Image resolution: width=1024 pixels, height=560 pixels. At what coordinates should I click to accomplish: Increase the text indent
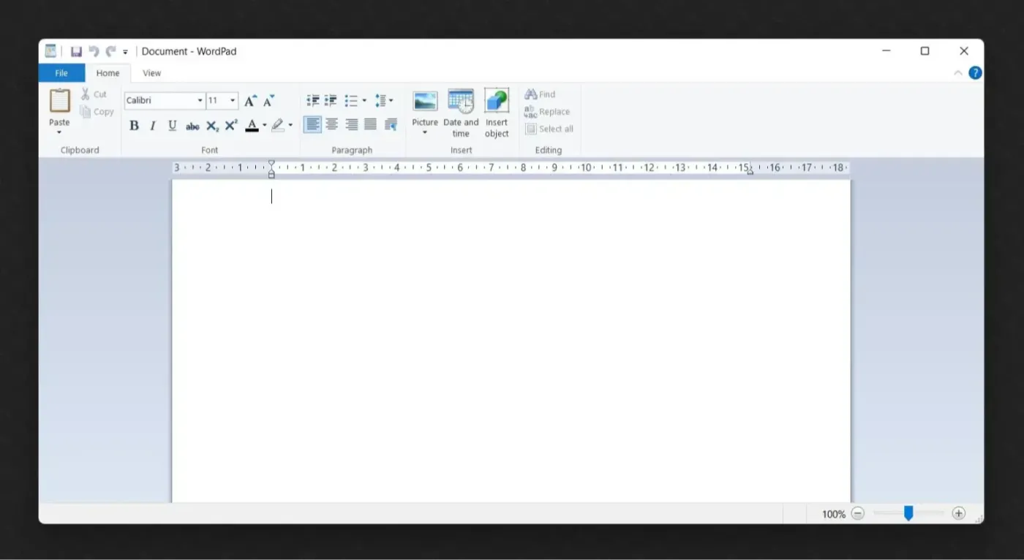[x=330, y=100]
